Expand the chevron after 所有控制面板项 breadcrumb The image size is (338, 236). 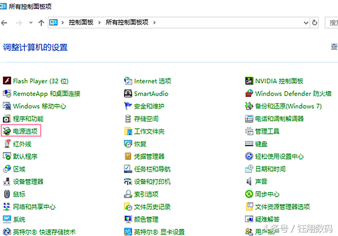154,22
